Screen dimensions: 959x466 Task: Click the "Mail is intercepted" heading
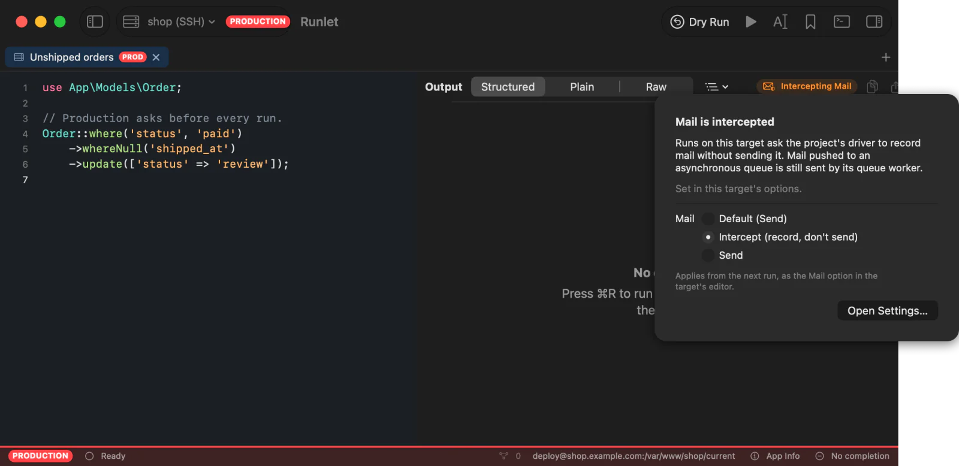pos(725,122)
